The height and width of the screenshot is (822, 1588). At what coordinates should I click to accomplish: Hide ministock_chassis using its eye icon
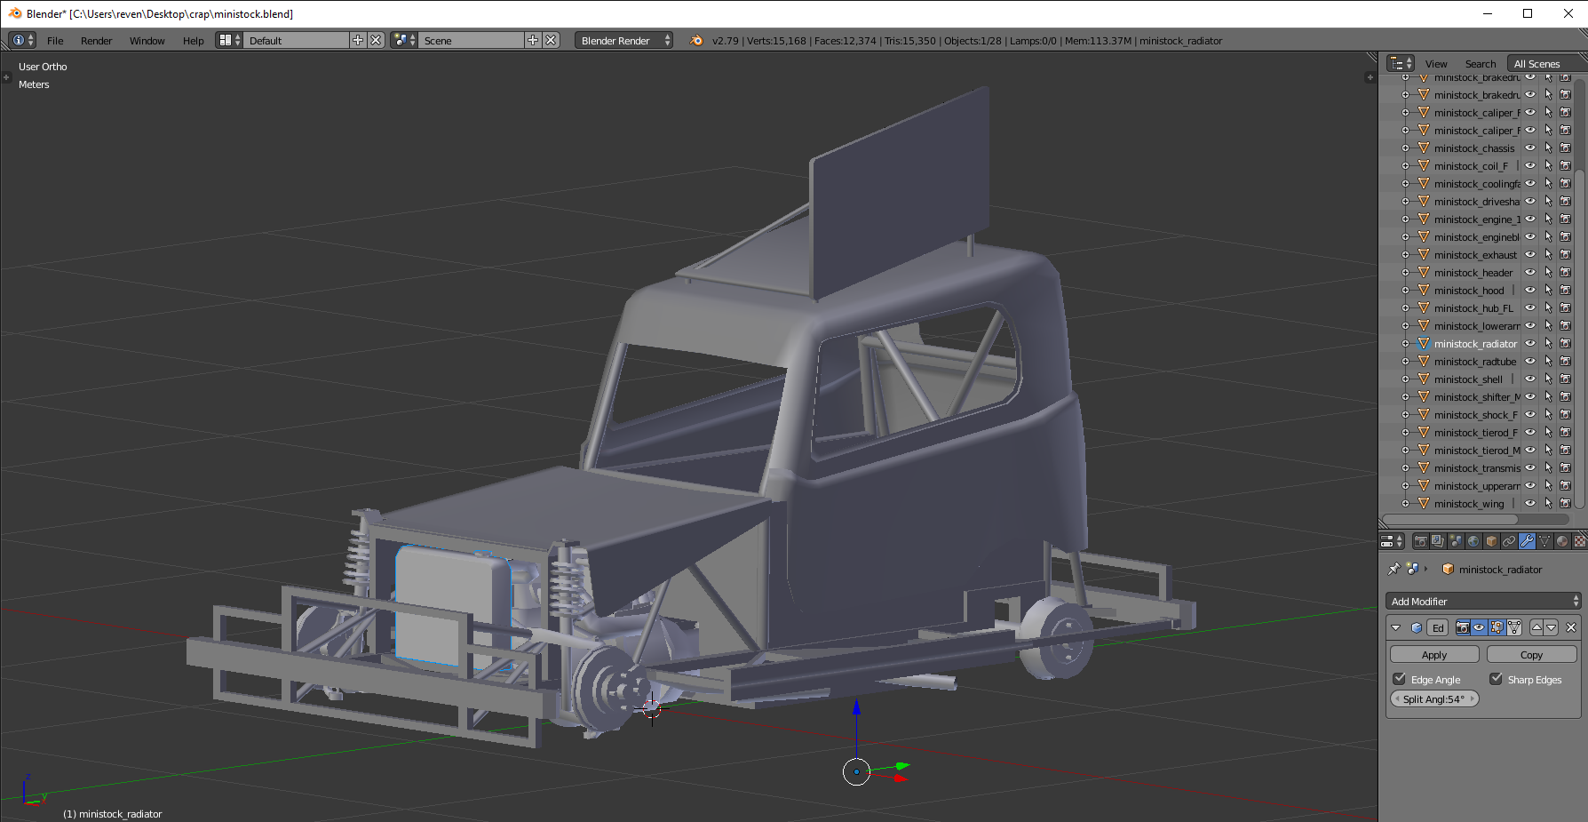point(1530,148)
